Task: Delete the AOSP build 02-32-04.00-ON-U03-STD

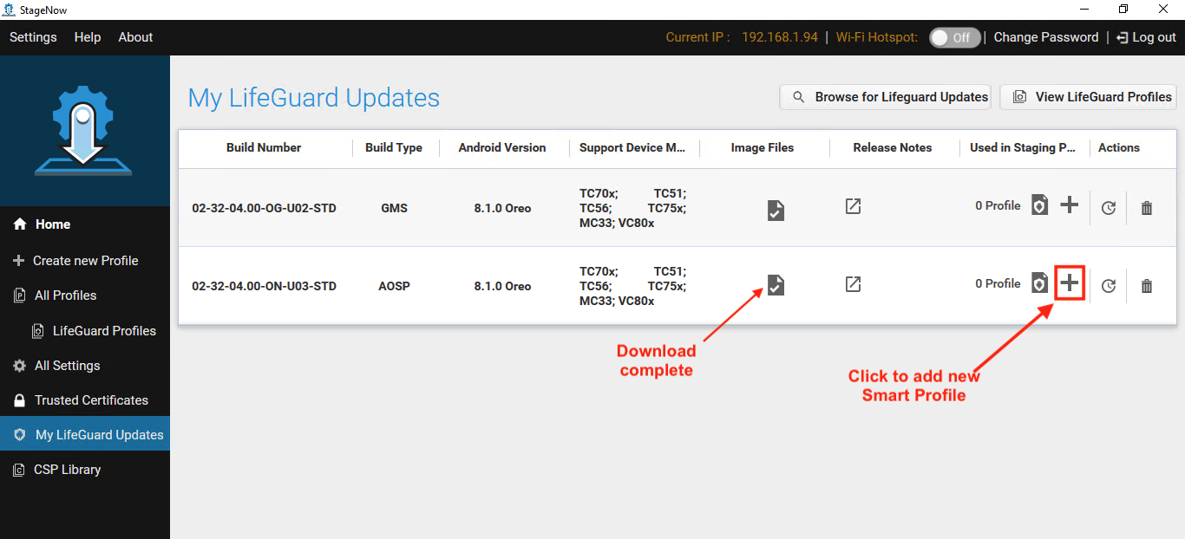Action: (1147, 286)
